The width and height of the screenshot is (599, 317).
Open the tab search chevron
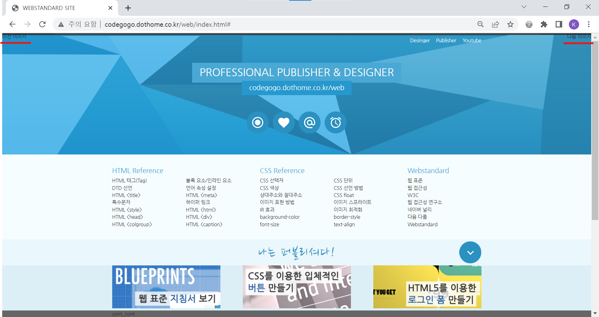tap(524, 7)
